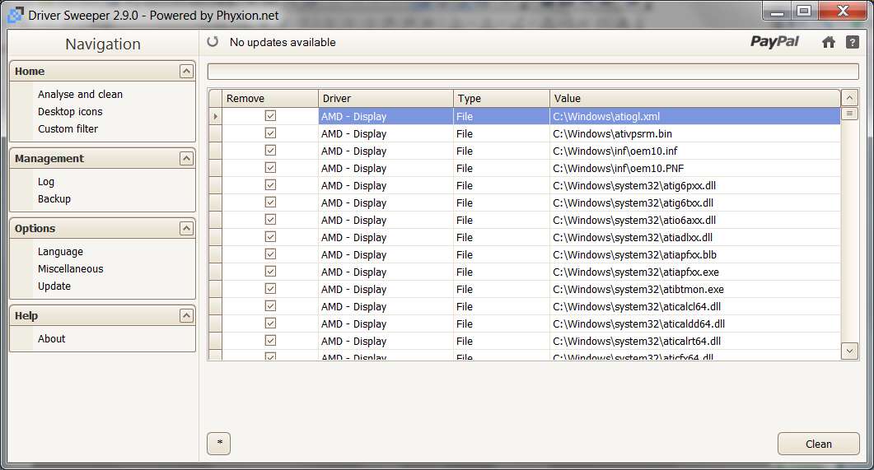
Task: Select the aticalrt64.dll value cell
Action: pyautogui.click(x=695, y=341)
